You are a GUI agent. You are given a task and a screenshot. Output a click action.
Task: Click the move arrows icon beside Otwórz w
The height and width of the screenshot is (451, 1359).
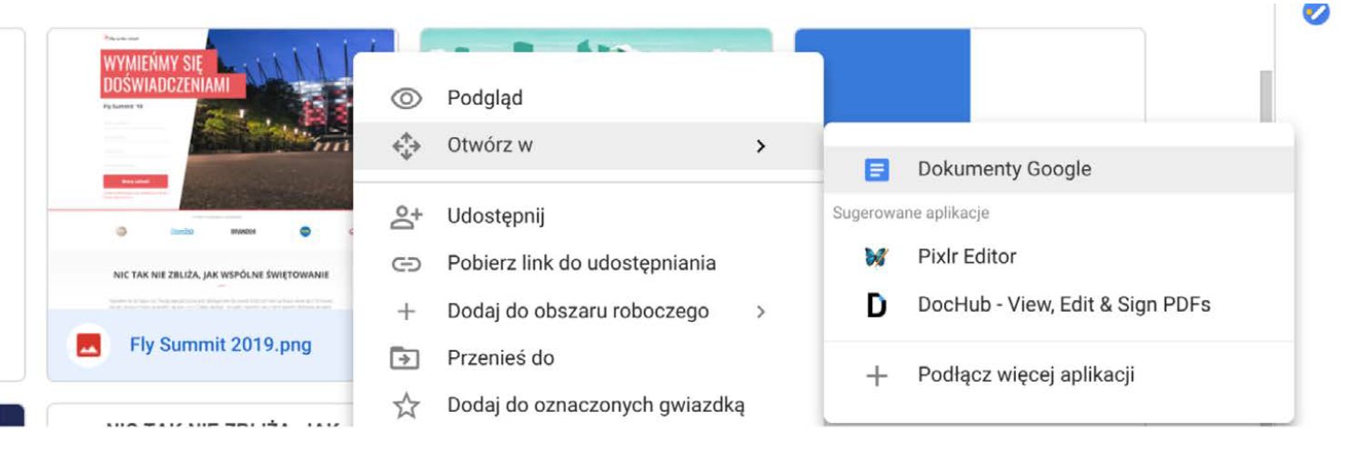click(406, 145)
